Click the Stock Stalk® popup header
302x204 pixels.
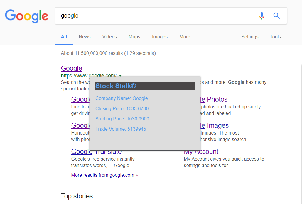click(145, 86)
